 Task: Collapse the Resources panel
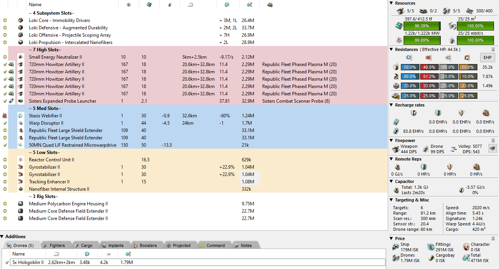pos(392,3)
